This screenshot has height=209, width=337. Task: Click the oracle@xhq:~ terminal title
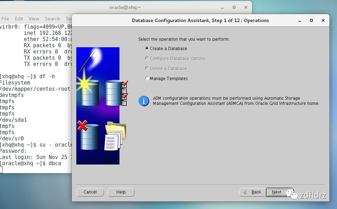click(x=125, y=7)
